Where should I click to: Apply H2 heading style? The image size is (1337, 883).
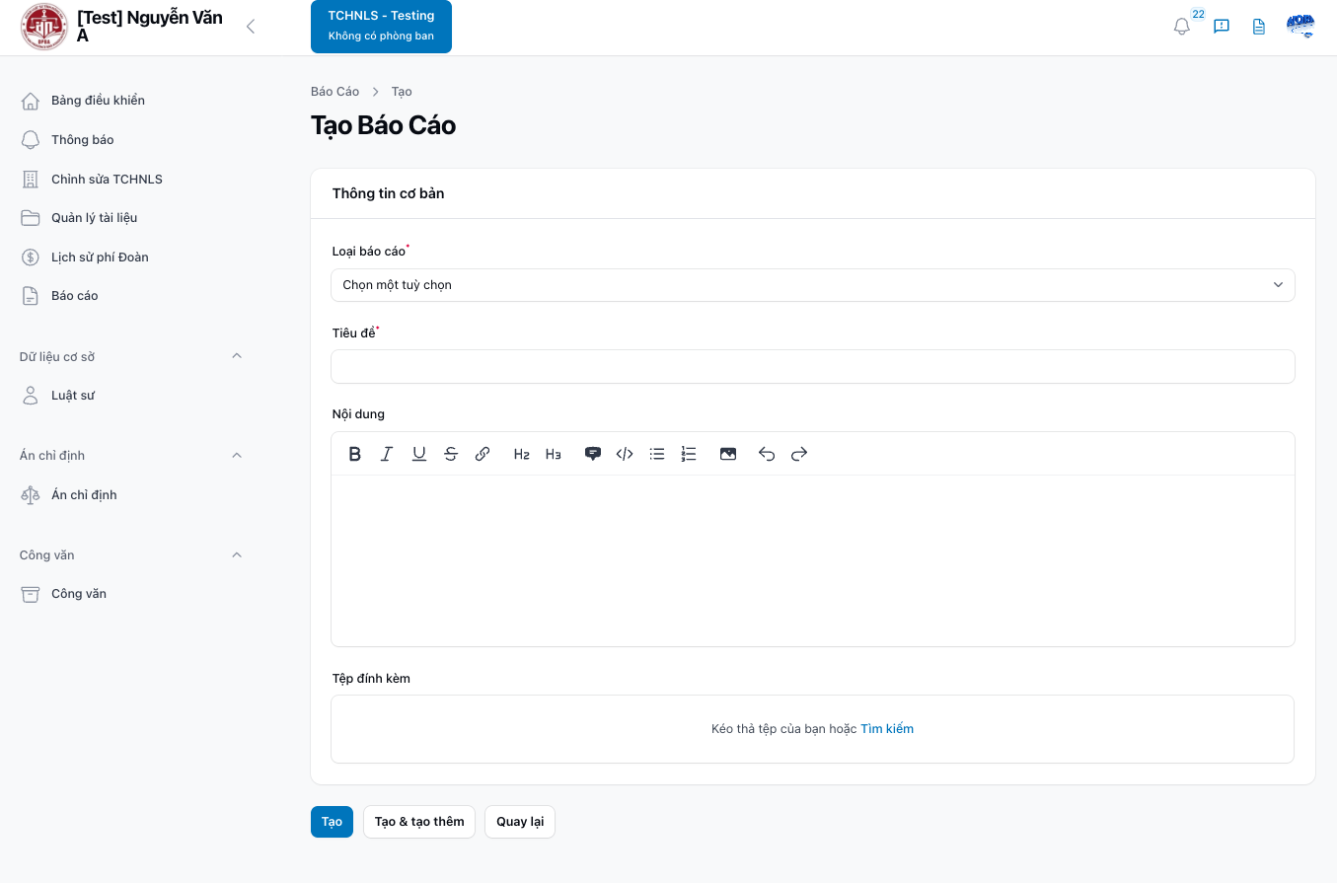[x=522, y=454]
